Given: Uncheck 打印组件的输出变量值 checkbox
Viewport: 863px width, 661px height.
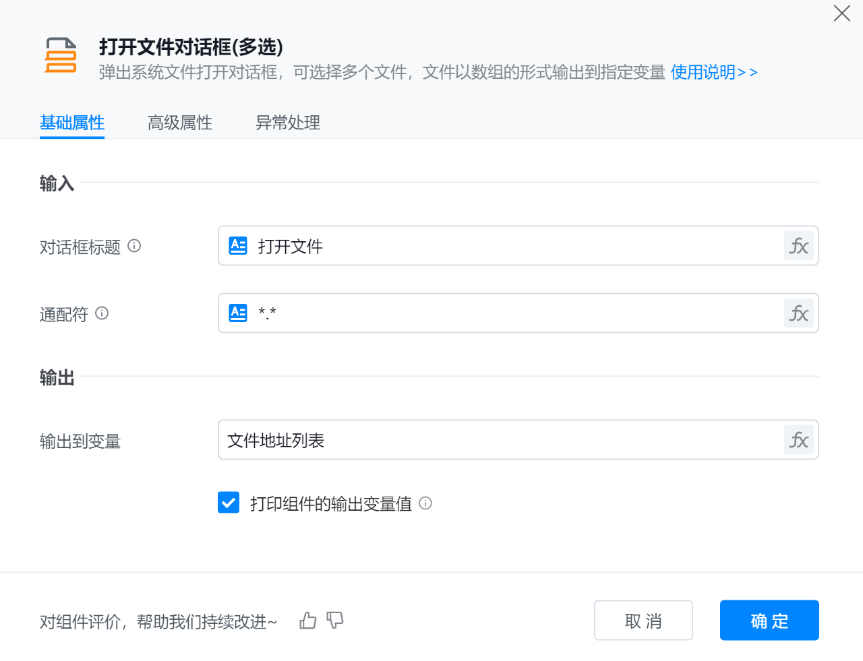Looking at the screenshot, I should 229,503.
